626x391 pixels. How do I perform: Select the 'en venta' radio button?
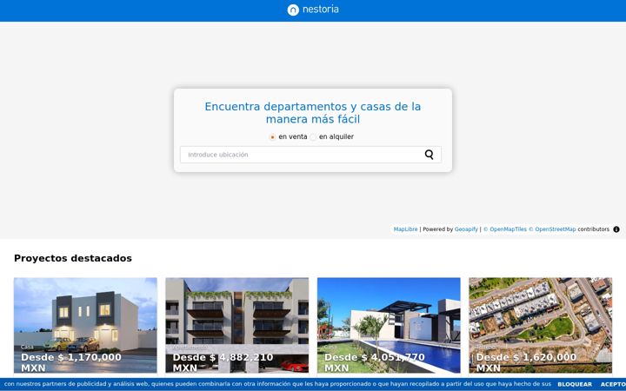coord(273,137)
